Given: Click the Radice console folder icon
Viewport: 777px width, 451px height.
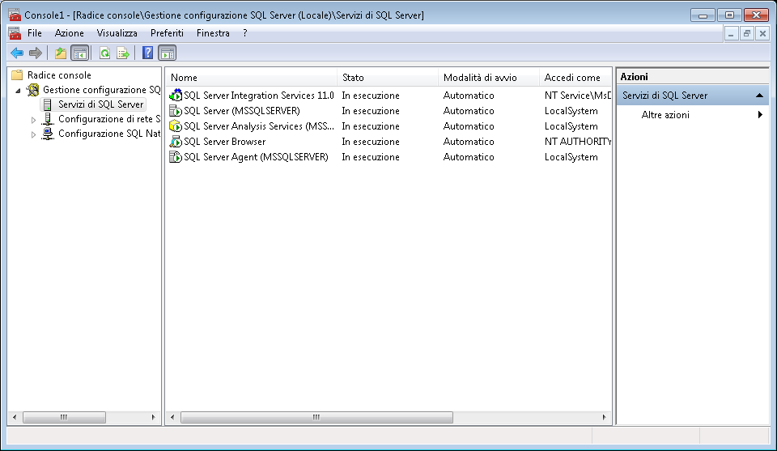Looking at the screenshot, I should pos(17,74).
